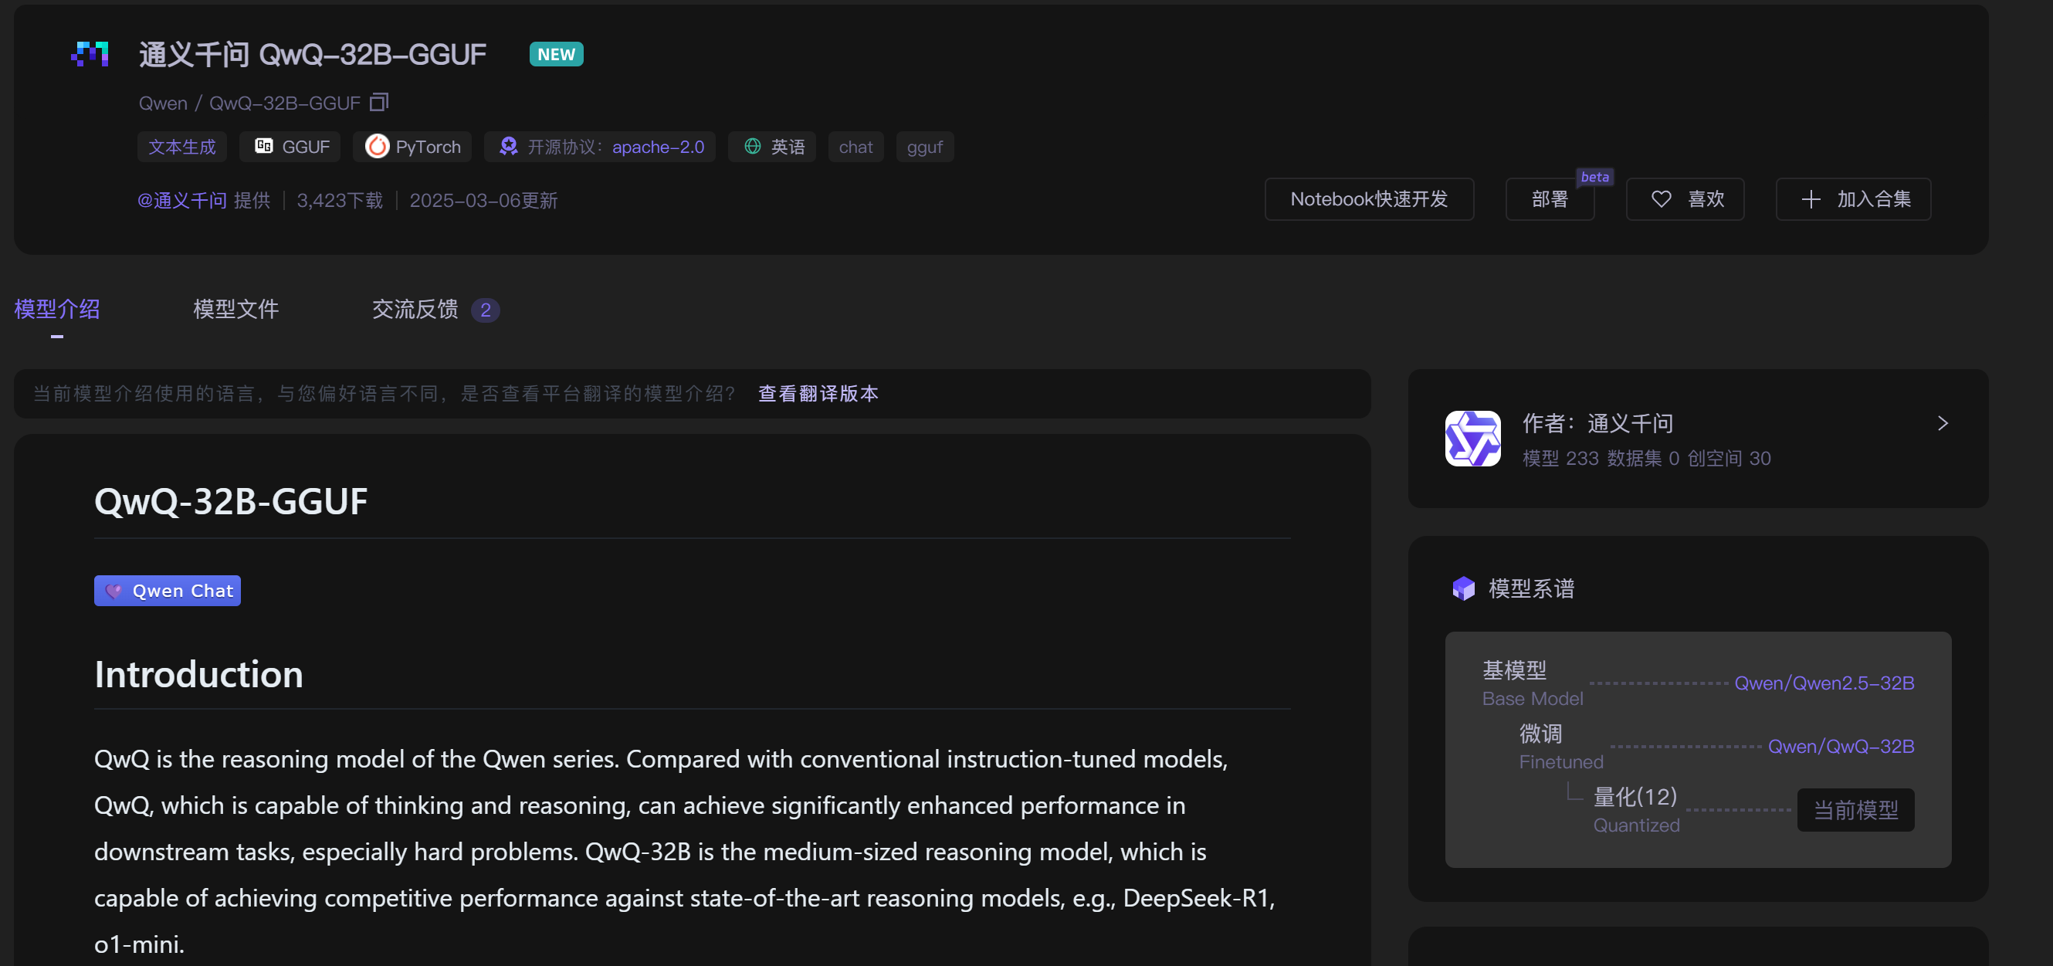Image resolution: width=2053 pixels, height=966 pixels.
Task: Open base model Qwen/Qwen2.5-32B link
Action: (x=1824, y=683)
